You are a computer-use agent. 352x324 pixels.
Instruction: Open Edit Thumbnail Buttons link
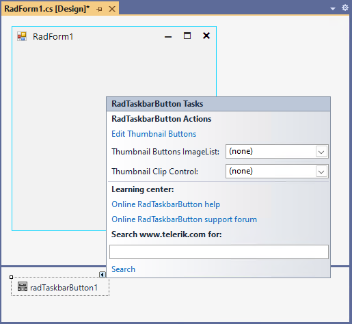[x=154, y=134]
